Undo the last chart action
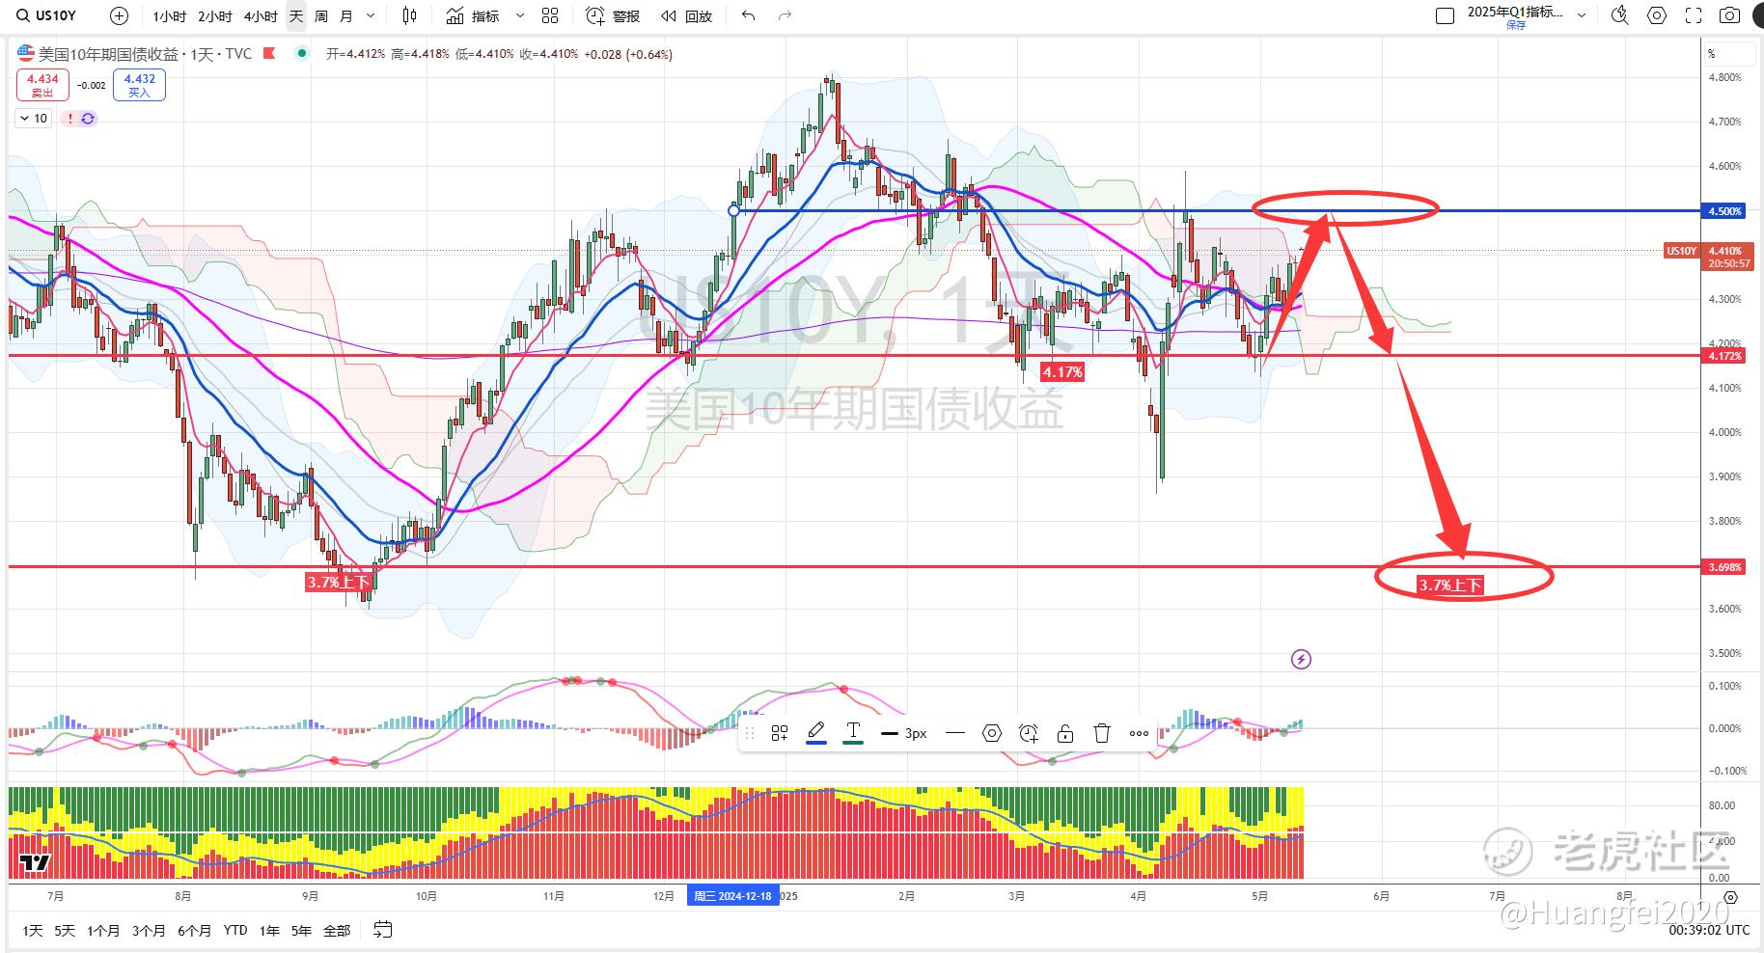1764x953 pixels. pyautogui.click(x=749, y=15)
